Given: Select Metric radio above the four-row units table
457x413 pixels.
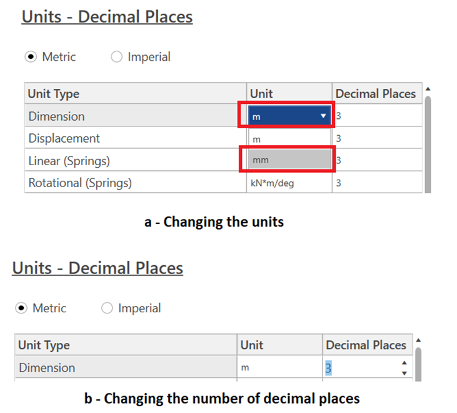Looking at the screenshot, I should [30, 57].
